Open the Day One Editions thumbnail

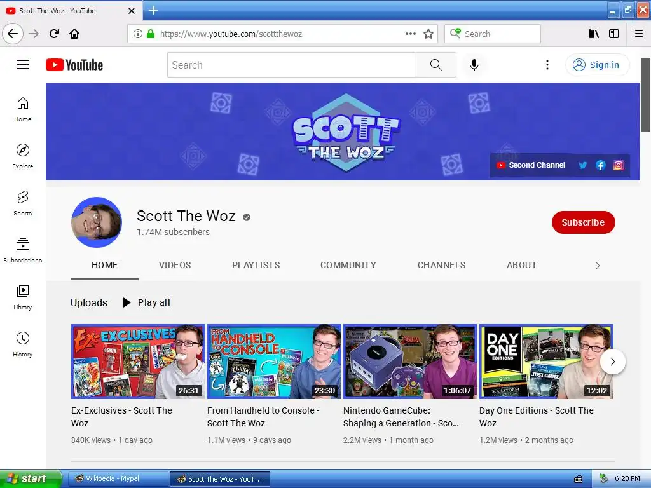546,362
